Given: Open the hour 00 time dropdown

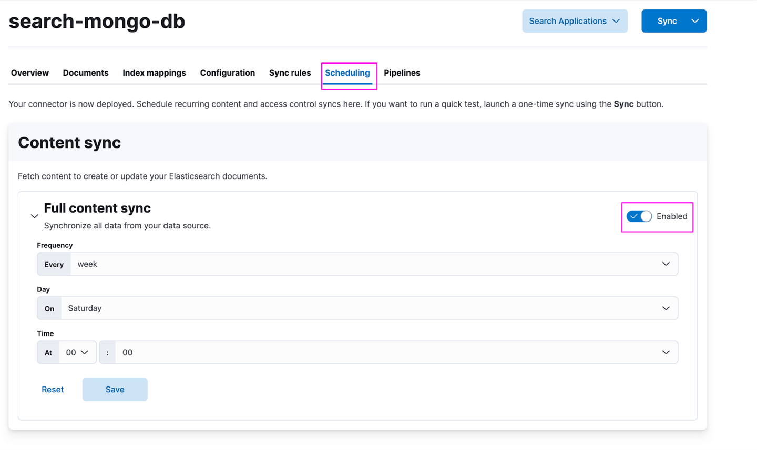Looking at the screenshot, I should pos(77,352).
